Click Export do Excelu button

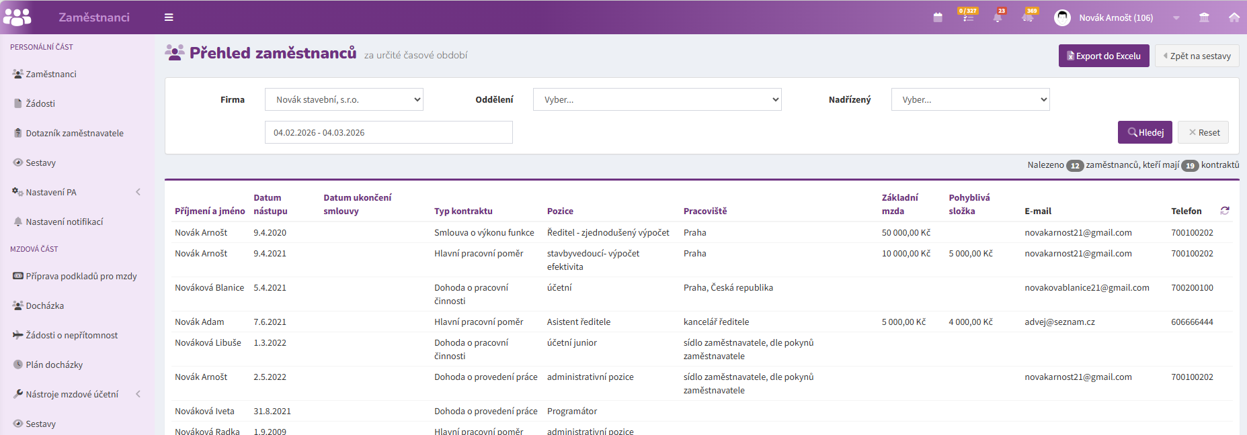coord(1104,56)
